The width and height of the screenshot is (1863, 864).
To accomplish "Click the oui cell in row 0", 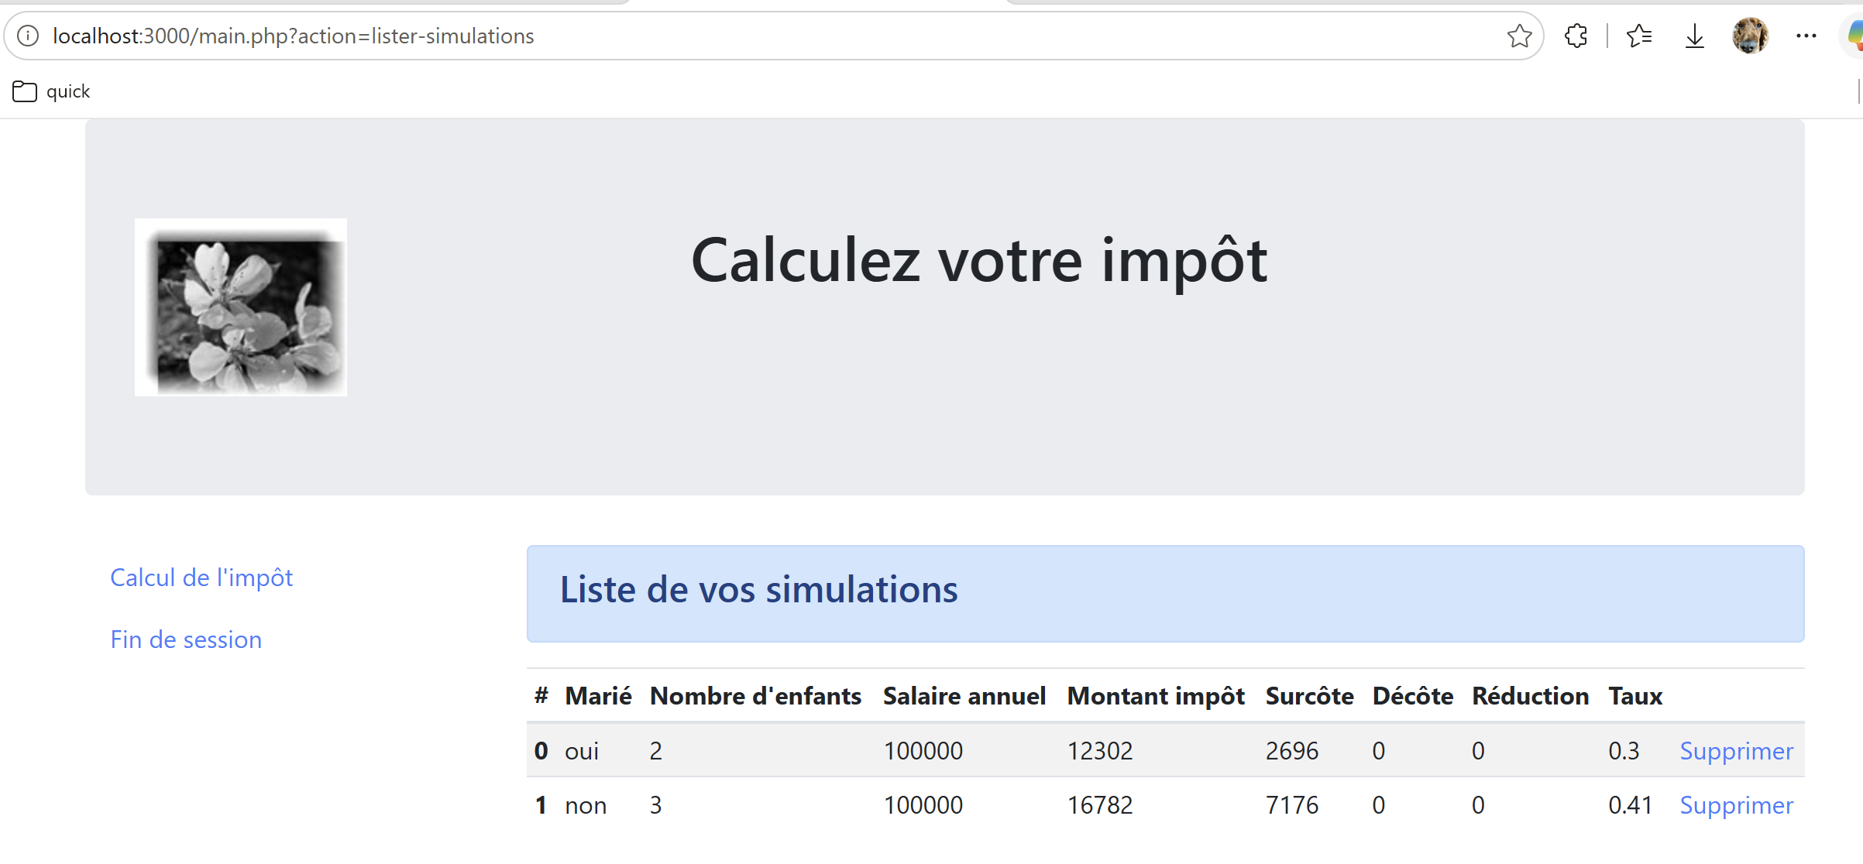I will [582, 751].
